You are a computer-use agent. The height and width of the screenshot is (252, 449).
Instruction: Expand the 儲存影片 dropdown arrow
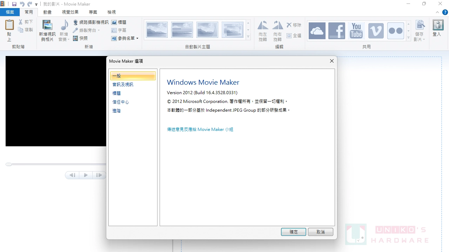pyautogui.click(x=424, y=40)
